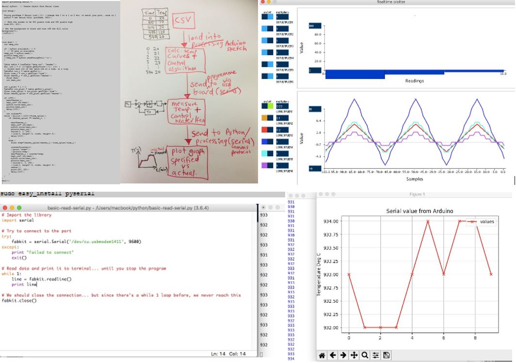Go forward to the next view in Figure 1

pos(343,355)
